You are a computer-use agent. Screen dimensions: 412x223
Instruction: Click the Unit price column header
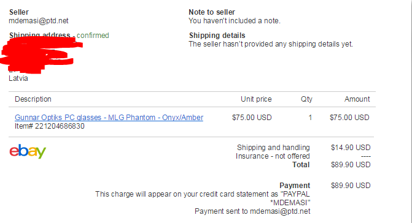point(256,99)
